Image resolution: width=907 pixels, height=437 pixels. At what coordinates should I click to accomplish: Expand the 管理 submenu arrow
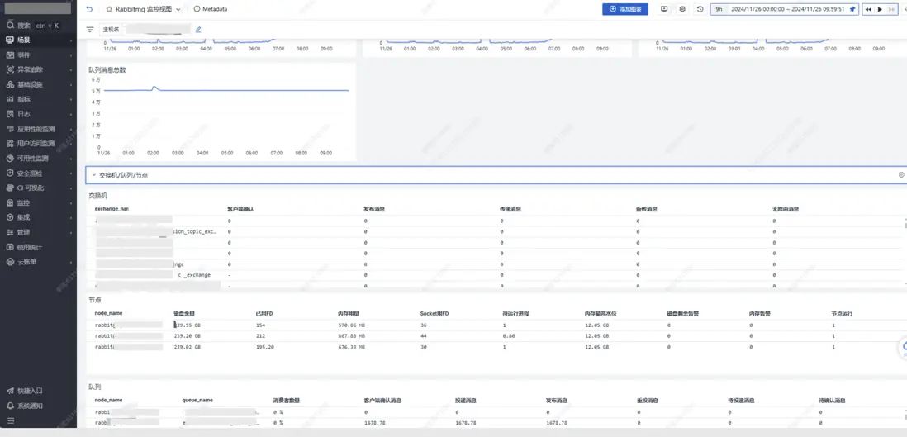tap(71, 232)
